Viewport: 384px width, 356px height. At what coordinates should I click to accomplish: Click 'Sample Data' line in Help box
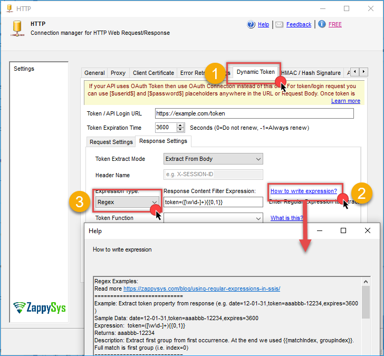coord(176,319)
